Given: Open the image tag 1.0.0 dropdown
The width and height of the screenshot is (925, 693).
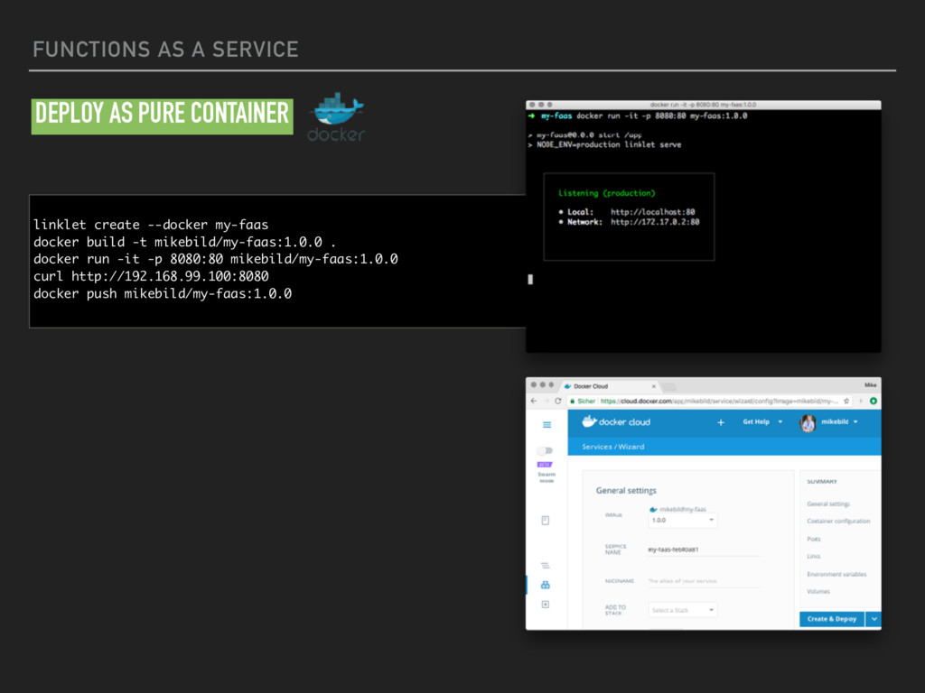Looking at the screenshot, I should click(683, 521).
